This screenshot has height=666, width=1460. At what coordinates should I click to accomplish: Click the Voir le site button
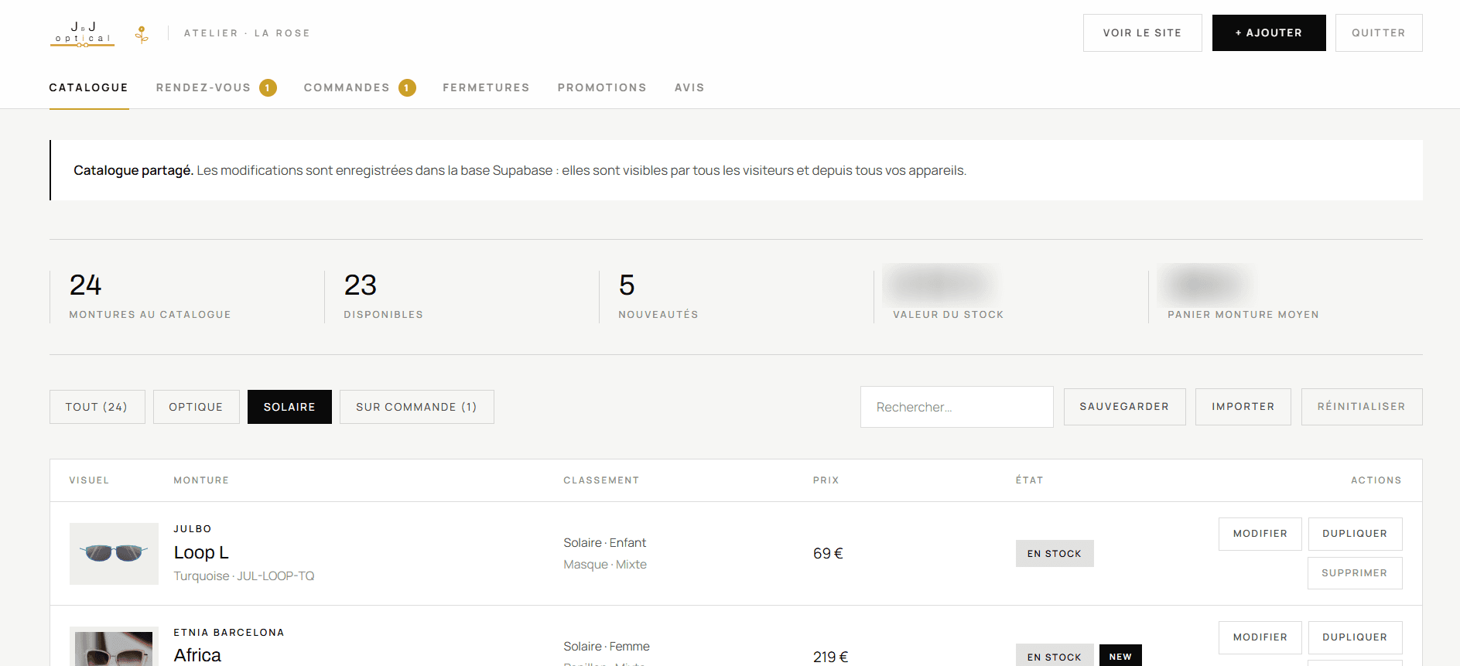pyautogui.click(x=1142, y=32)
